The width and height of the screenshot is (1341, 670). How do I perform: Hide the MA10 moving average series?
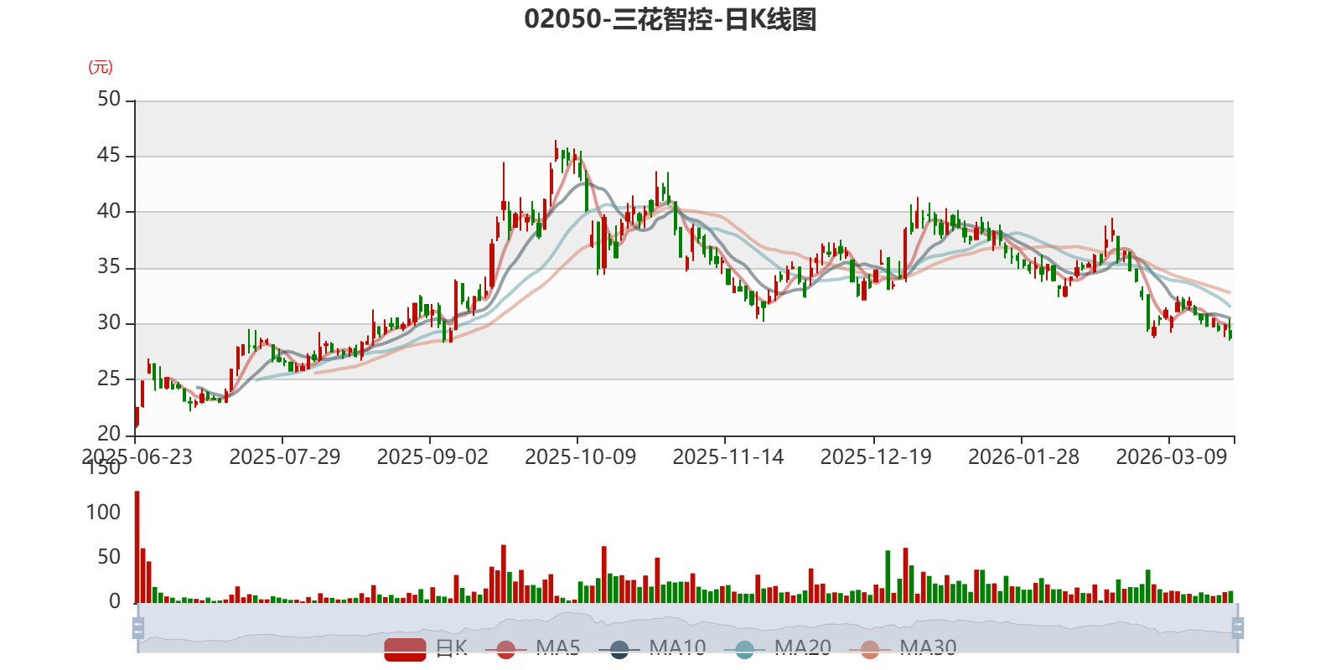tap(652, 648)
